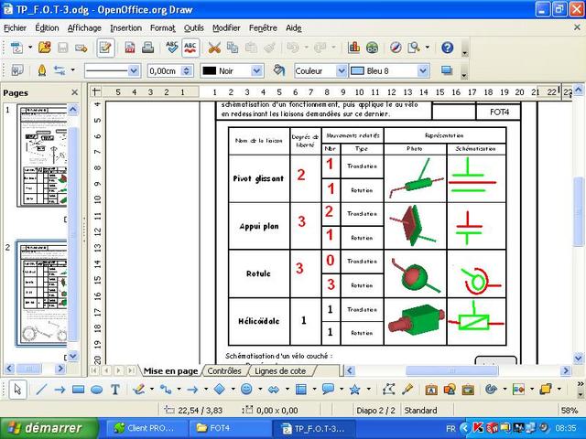Toggle the Points edit tool

[389, 390]
